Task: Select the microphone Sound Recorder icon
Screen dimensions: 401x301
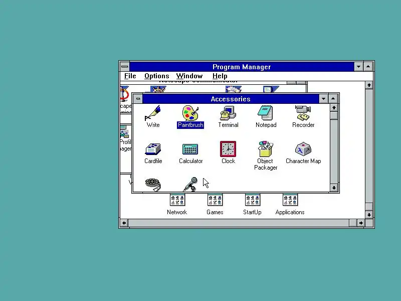Action: (190, 184)
